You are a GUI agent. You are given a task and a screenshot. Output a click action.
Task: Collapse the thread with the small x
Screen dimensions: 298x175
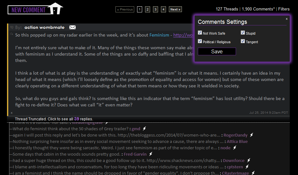tap(11, 113)
